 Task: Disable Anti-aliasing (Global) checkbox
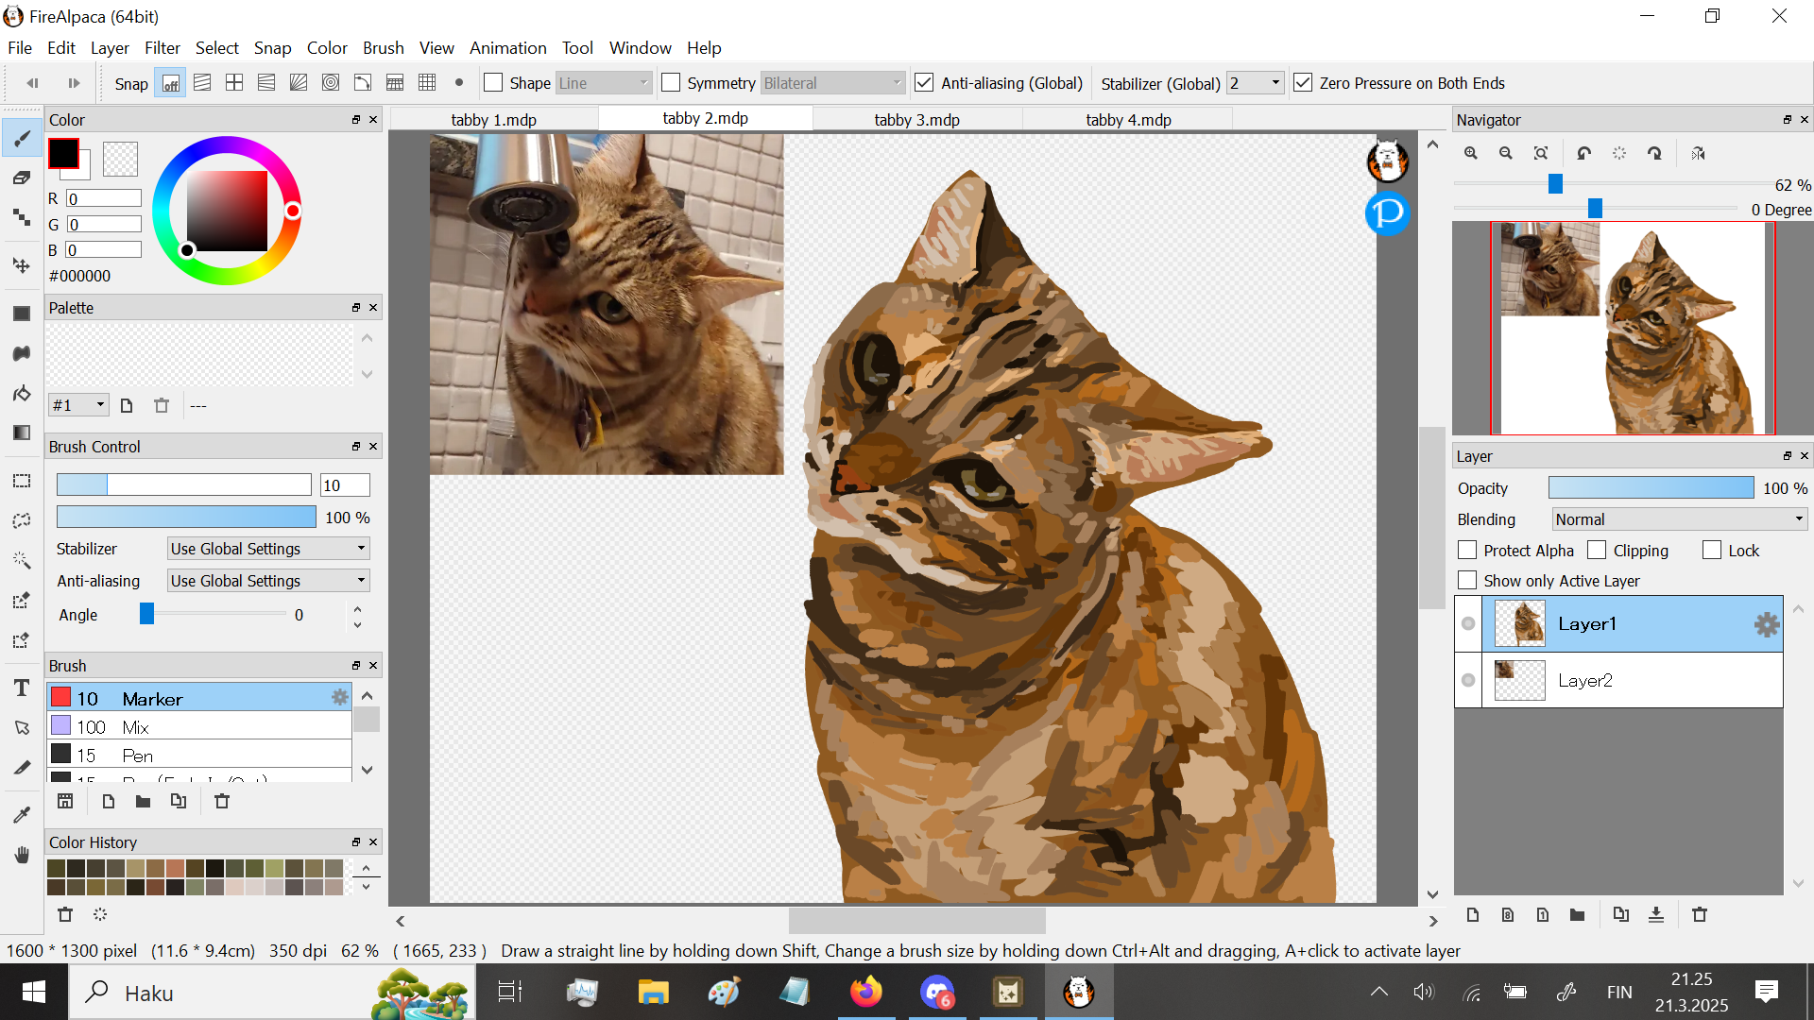[925, 83]
